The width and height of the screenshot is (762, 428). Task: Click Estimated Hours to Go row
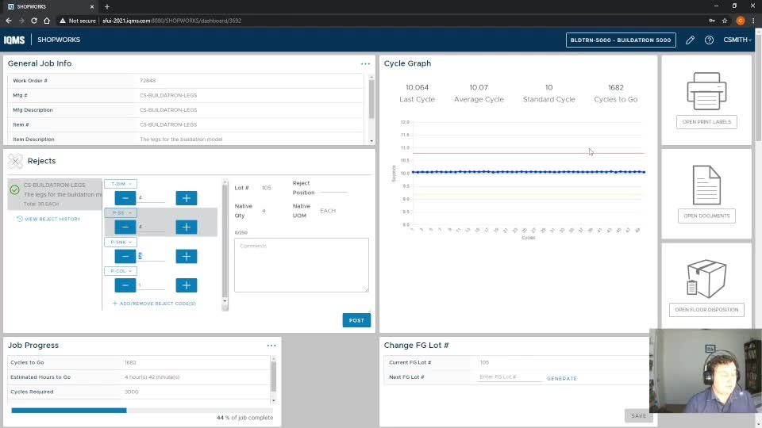(139, 377)
